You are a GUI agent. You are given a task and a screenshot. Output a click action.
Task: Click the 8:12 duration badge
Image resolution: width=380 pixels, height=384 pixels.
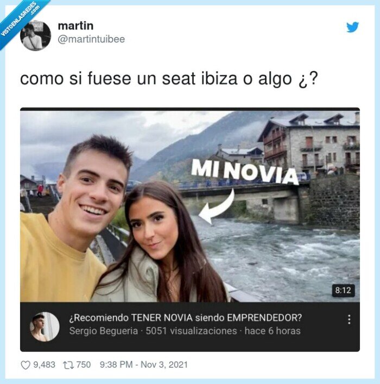pyautogui.click(x=343, y=291)
